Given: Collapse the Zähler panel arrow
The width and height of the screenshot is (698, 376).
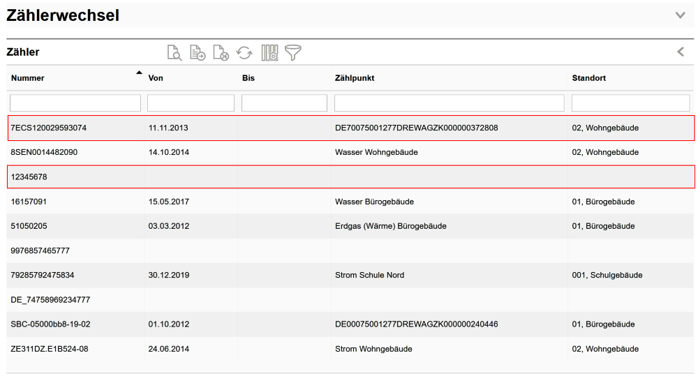Looking at the screenshot, I should pos(681,52).
